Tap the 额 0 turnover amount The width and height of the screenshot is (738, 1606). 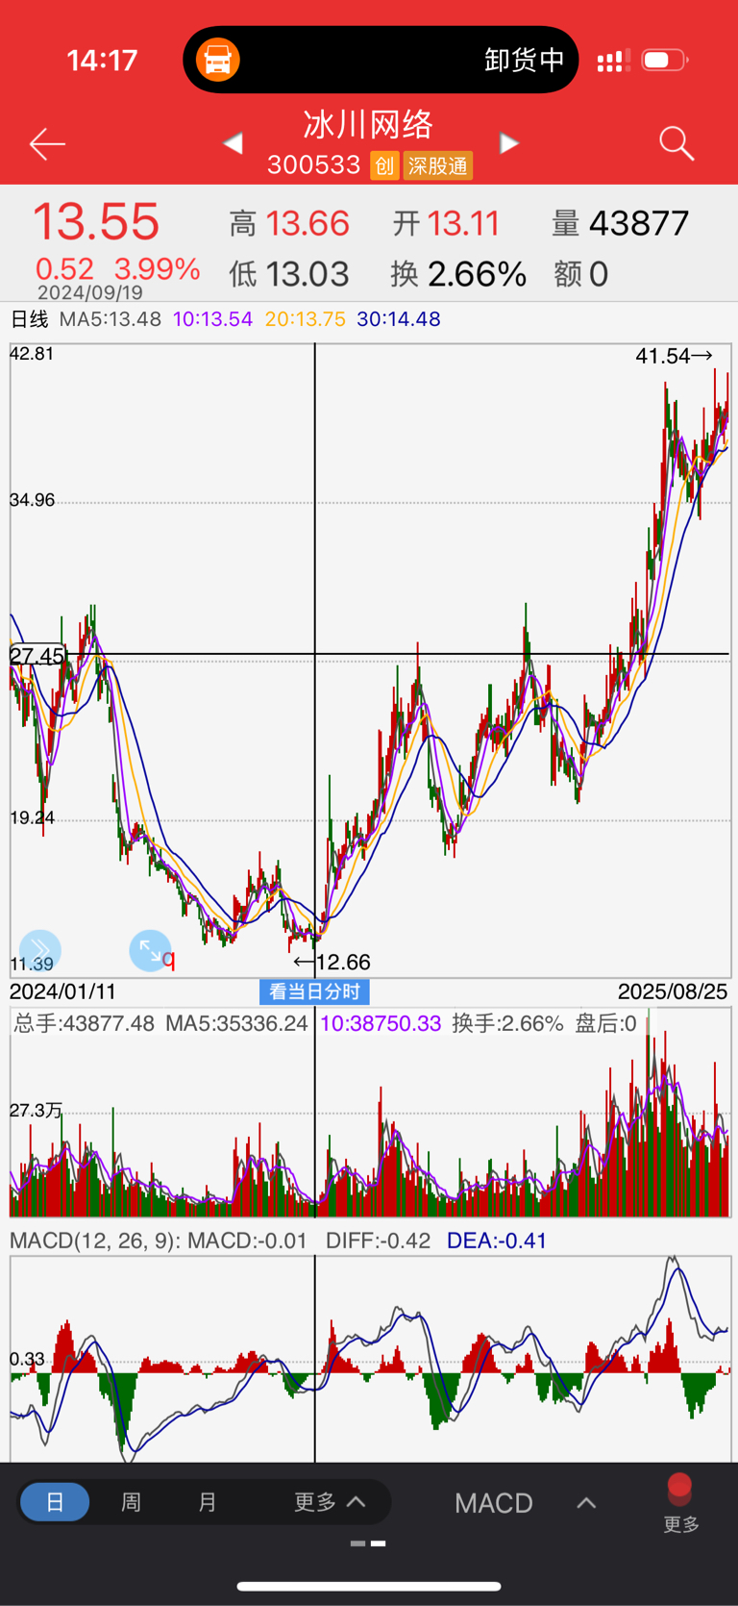(581, 275)
